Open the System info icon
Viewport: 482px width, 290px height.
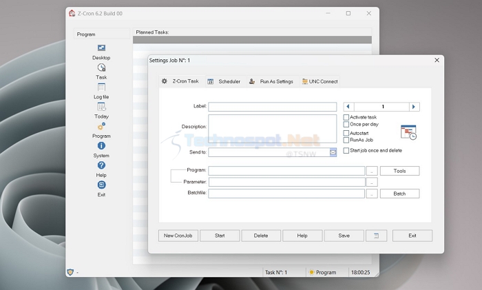coord(101,146)
